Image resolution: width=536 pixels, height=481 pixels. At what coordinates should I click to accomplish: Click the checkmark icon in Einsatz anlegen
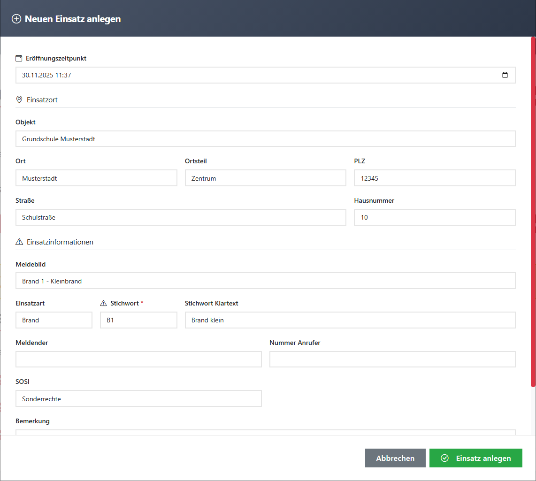(x=444, y=458)
